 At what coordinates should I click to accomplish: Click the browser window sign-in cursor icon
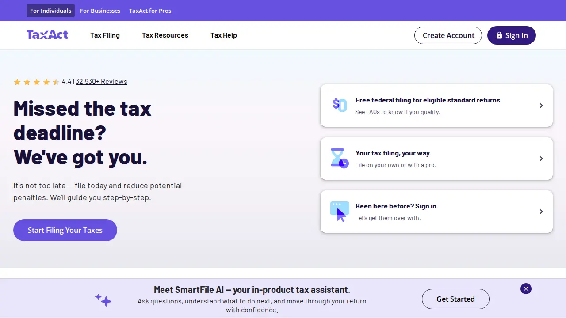click(340, 211)
